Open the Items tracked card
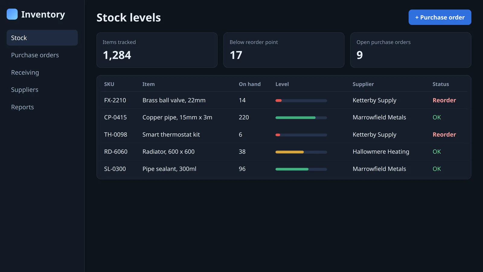 tap(157, 50)
